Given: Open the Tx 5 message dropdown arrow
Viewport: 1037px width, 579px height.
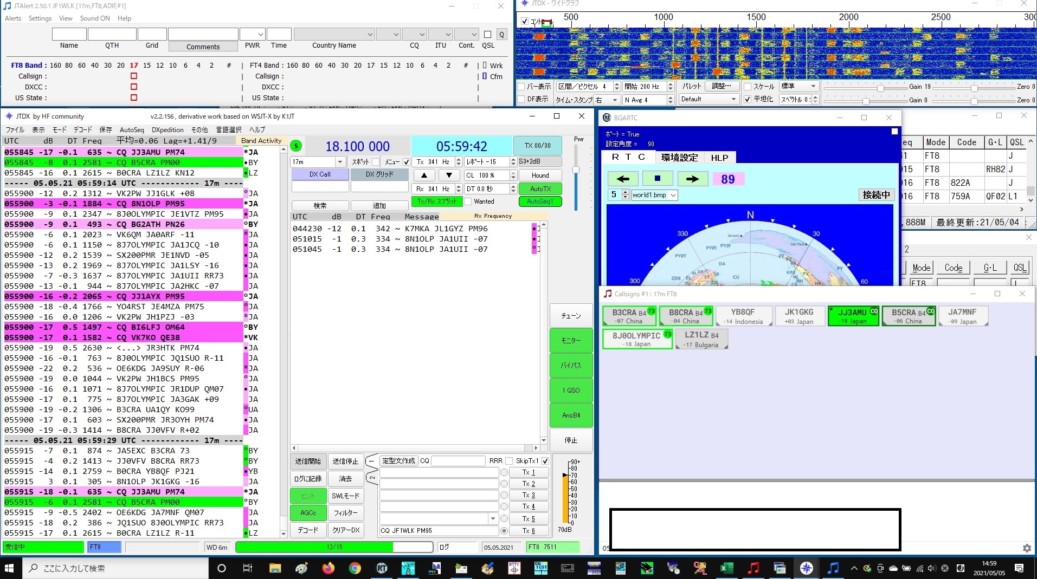Looking at the screenshot, I should pos(493,519).
